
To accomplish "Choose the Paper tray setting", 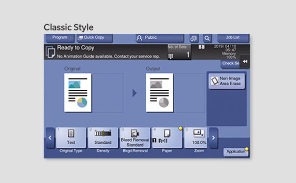I will (167, 138).
